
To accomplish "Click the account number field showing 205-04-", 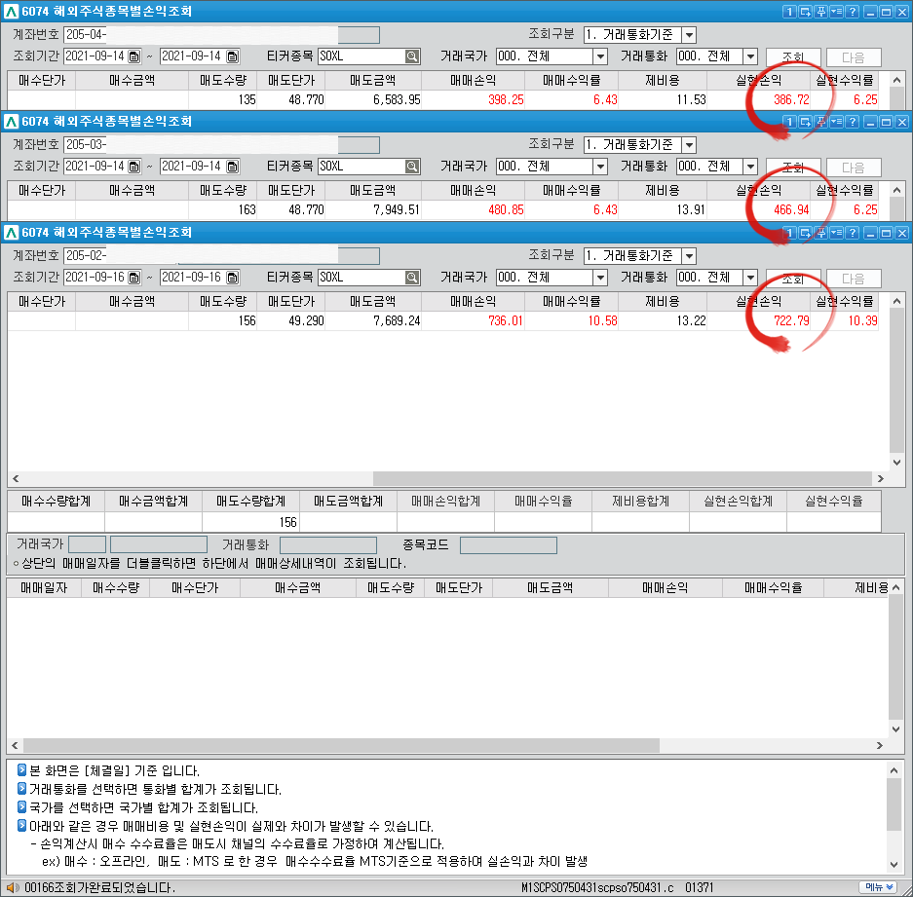I will (221, 35).
